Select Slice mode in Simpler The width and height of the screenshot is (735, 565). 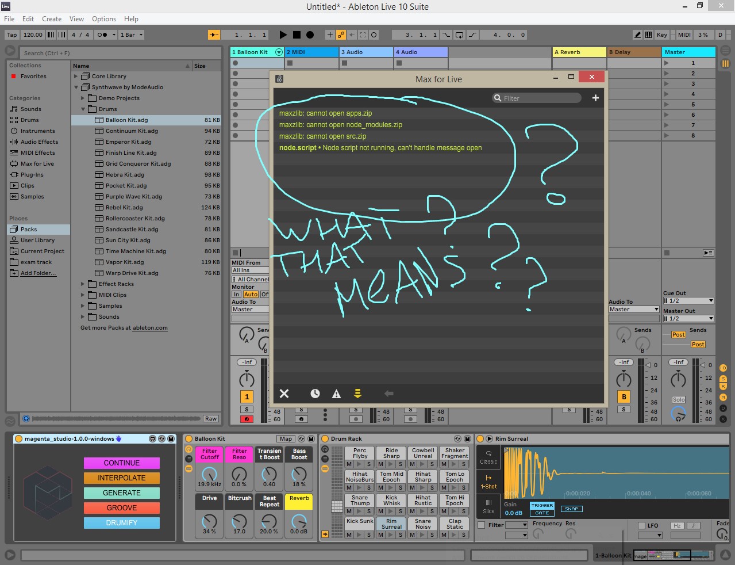(x=488, y=506)
